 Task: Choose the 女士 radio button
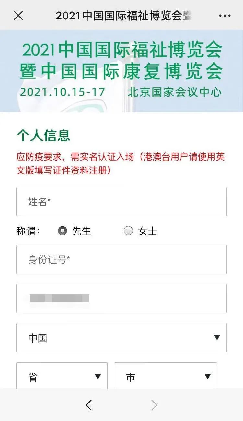click(x=128, y=231)
